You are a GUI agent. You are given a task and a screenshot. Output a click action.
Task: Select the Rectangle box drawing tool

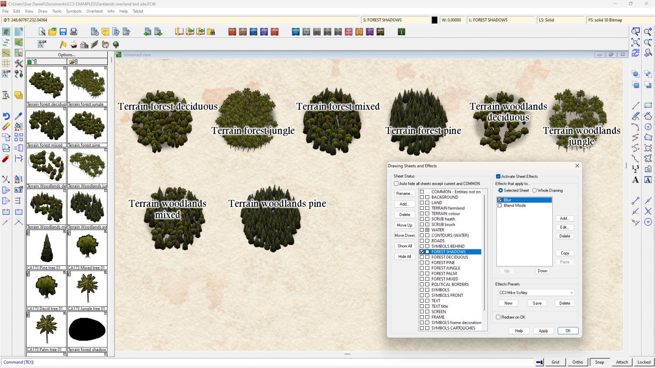(648, 105)
